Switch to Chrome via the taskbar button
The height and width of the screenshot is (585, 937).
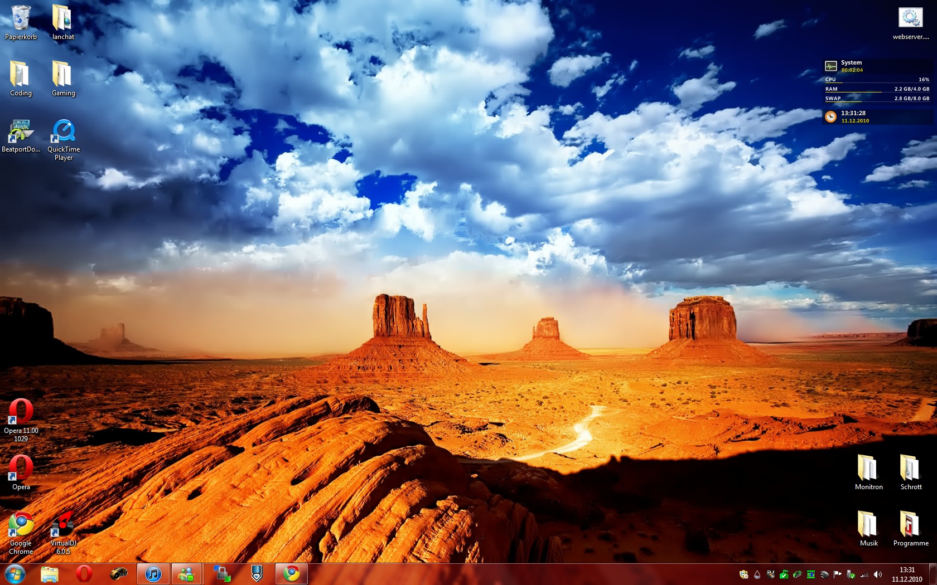point(291,574)
